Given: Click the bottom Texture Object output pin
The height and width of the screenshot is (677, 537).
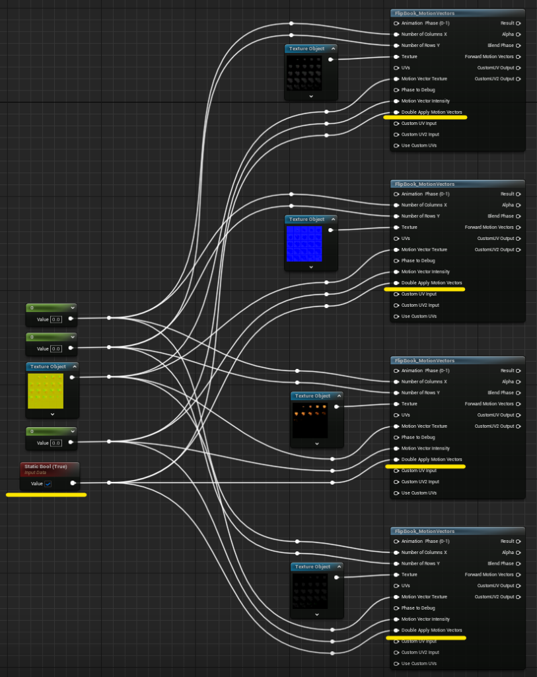Looking at the screenshot, I should (x=336, y=577).
